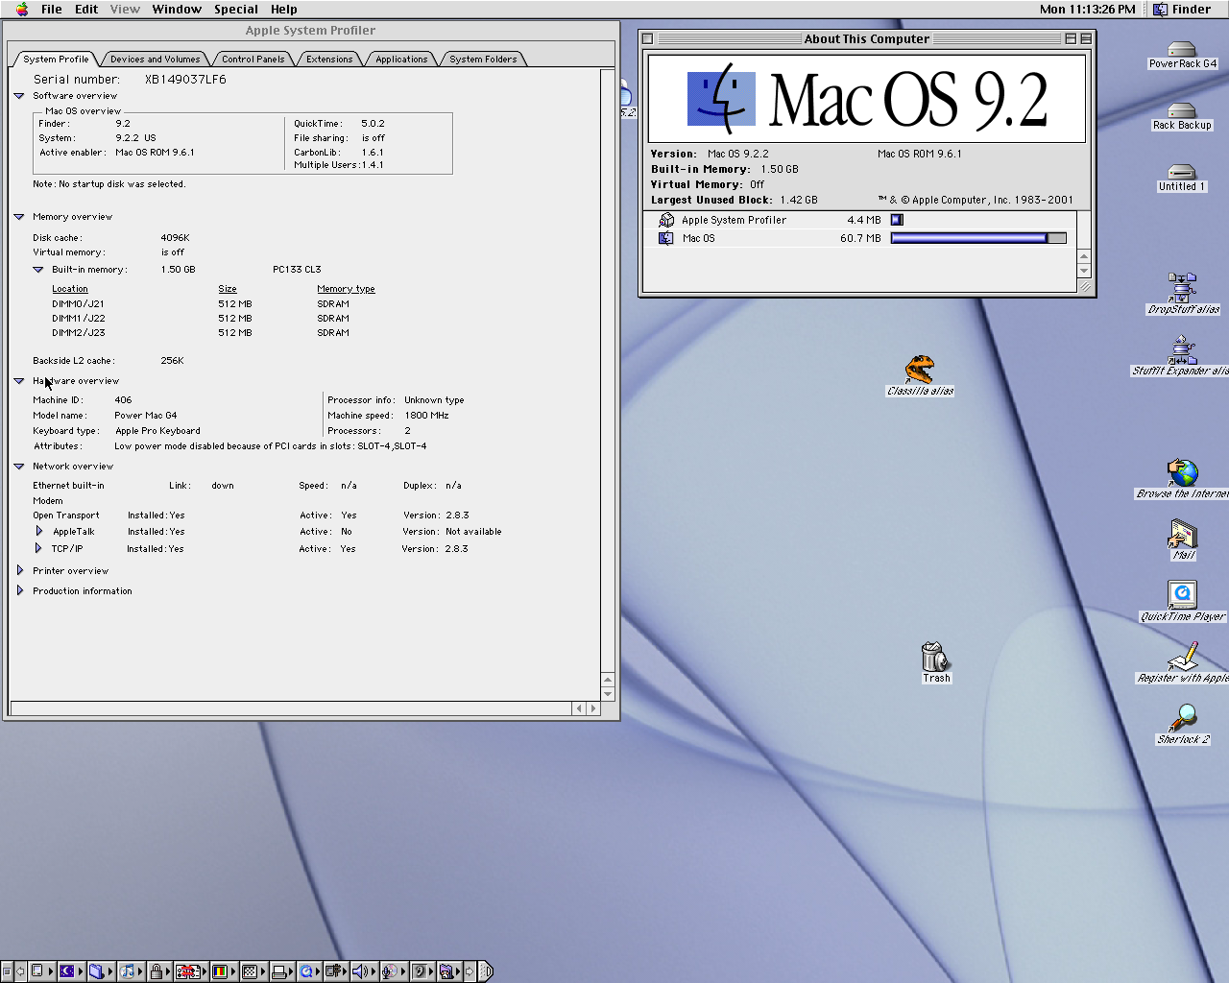Viewport: 1229px width, 983px height.
Task: Select the DropStuff alias desktop icon
Action: 1182,288
